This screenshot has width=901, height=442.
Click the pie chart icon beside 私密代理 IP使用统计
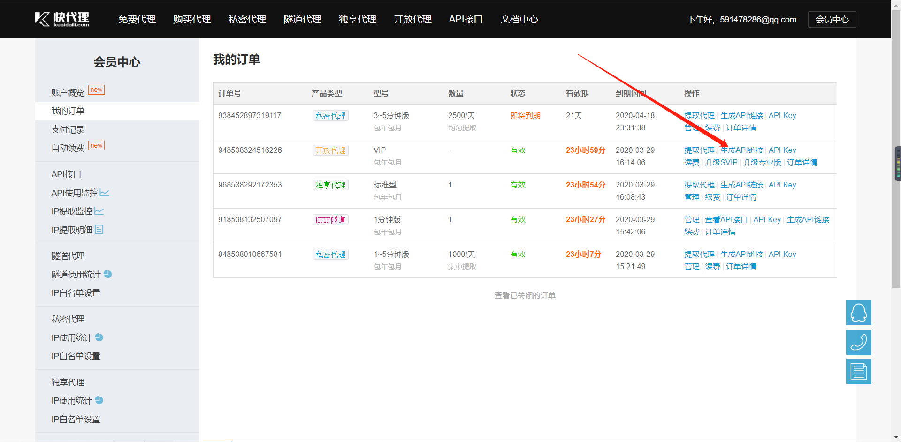point(99,337)
